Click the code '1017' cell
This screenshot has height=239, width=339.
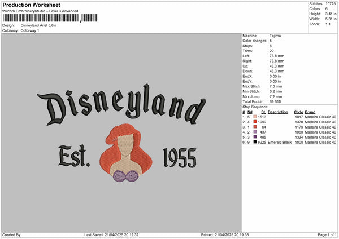[x=299, y=117]
